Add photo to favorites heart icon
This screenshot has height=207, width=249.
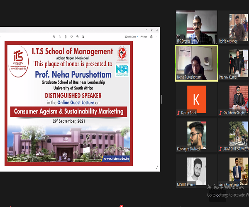[71, 37]
